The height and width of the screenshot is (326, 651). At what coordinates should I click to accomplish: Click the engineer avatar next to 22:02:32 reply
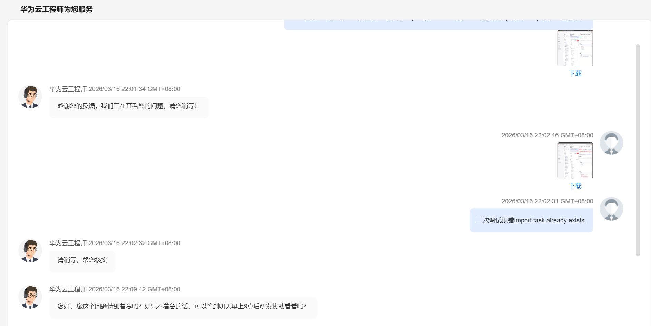(30, 251)
